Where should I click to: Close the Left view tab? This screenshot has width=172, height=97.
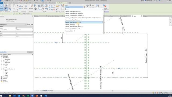(142, 16)
